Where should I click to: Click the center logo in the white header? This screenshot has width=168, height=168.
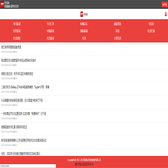pos(84,14)
